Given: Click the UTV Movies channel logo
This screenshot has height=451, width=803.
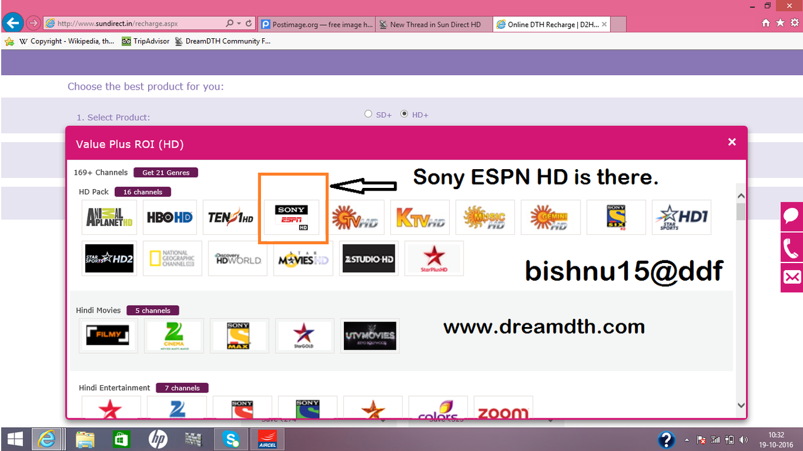Looking at the screenshot, I should pos(370,336).
